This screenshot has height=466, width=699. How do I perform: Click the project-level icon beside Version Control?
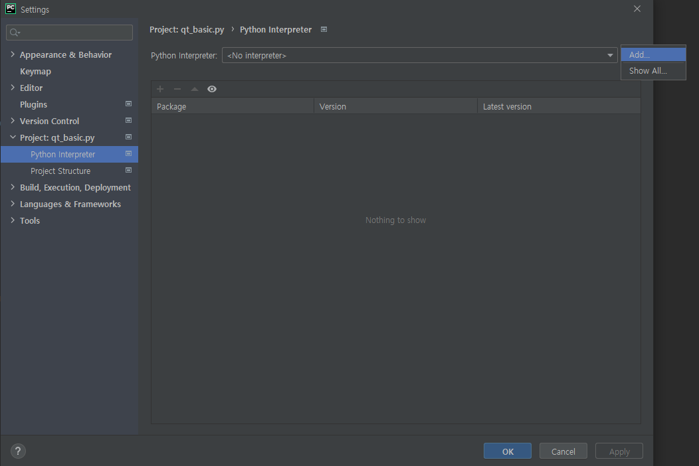[128, 120]
